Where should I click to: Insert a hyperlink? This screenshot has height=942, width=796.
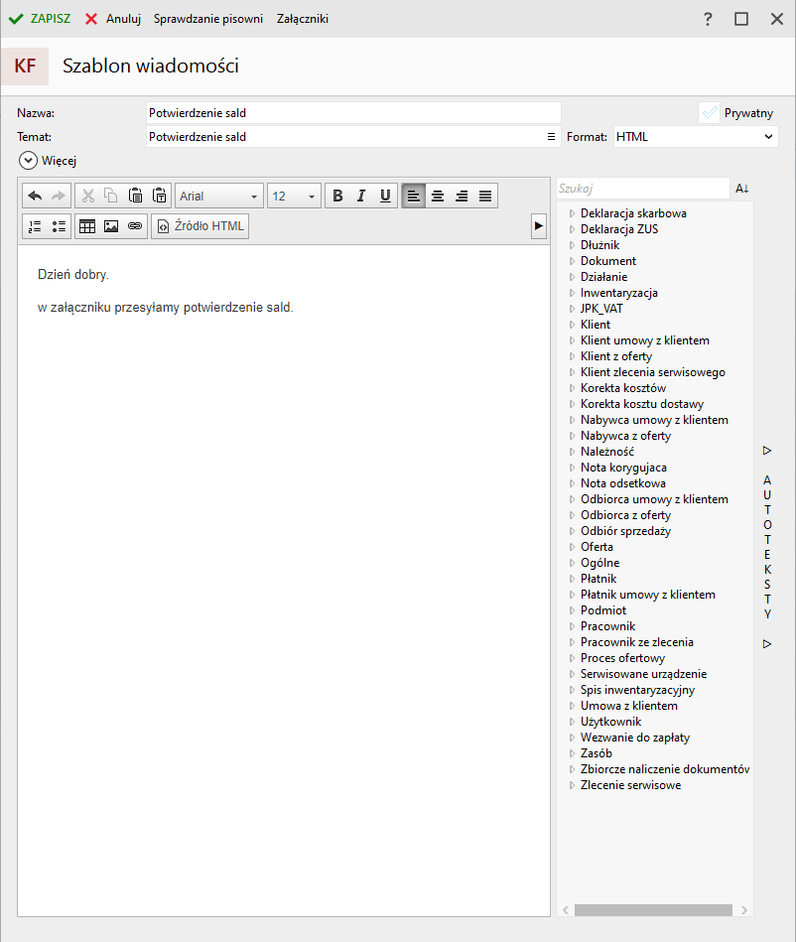[135, 226]
